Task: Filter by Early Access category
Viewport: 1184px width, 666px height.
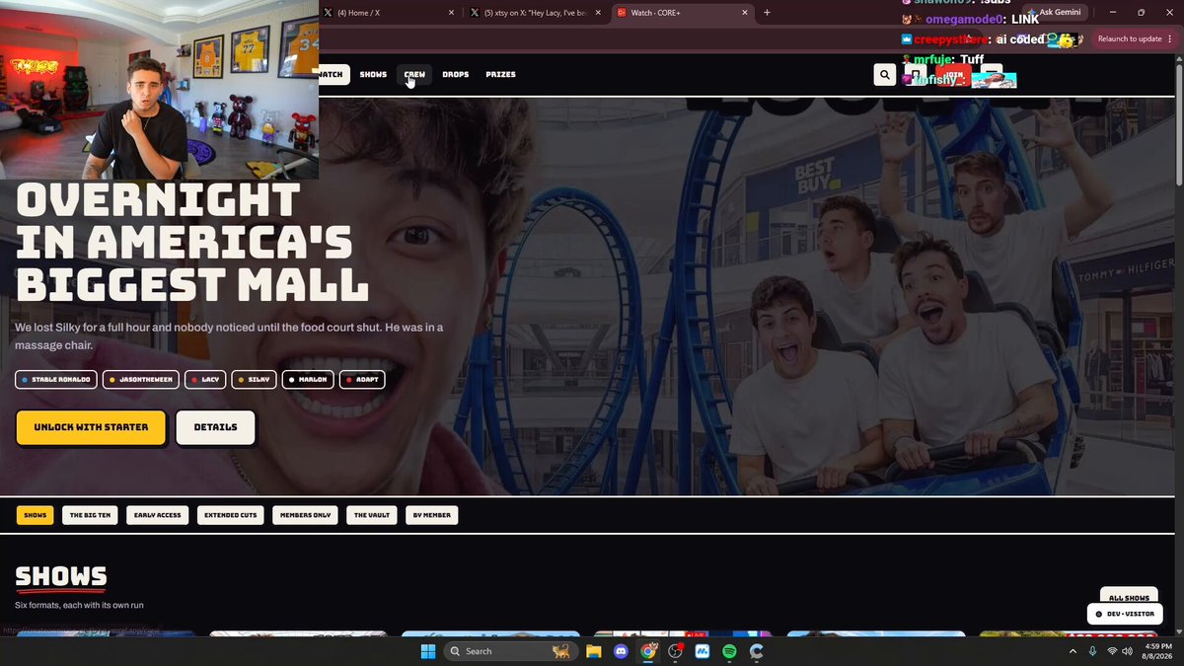Action: coord(158,515)
